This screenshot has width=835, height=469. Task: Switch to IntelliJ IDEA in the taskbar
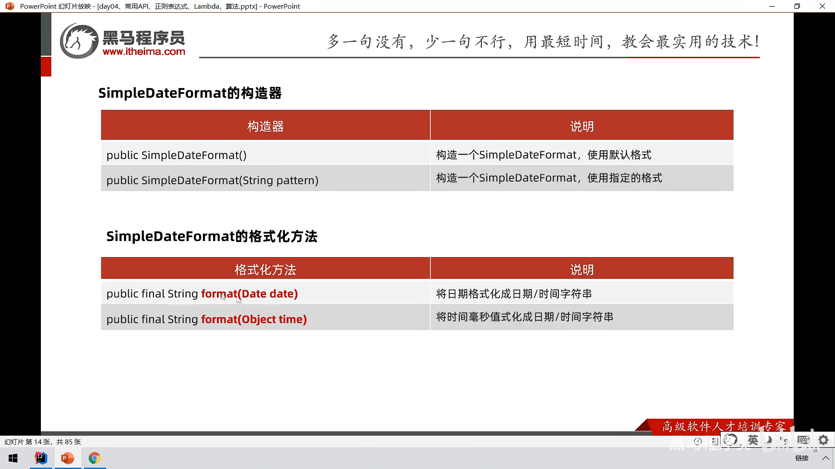[x=41, y=458]
